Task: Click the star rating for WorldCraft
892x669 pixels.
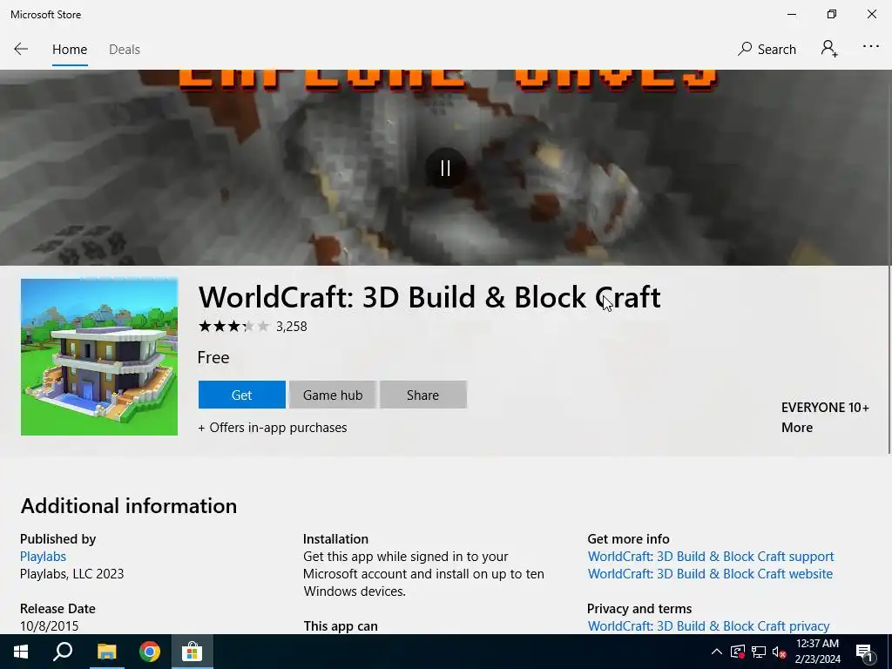Action: 233,326
